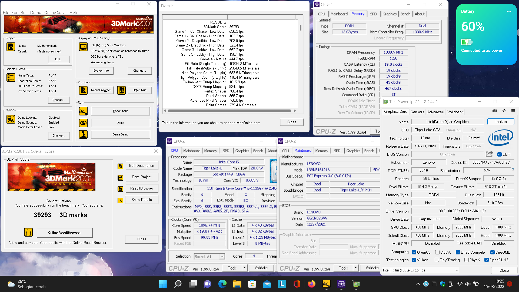Viewport: 519px width, 292px height.
Task: Click the Benchmark button
Action: 120,111
